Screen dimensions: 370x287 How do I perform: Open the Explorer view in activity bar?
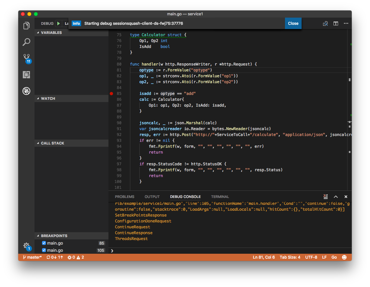click(x=26, y=25)
